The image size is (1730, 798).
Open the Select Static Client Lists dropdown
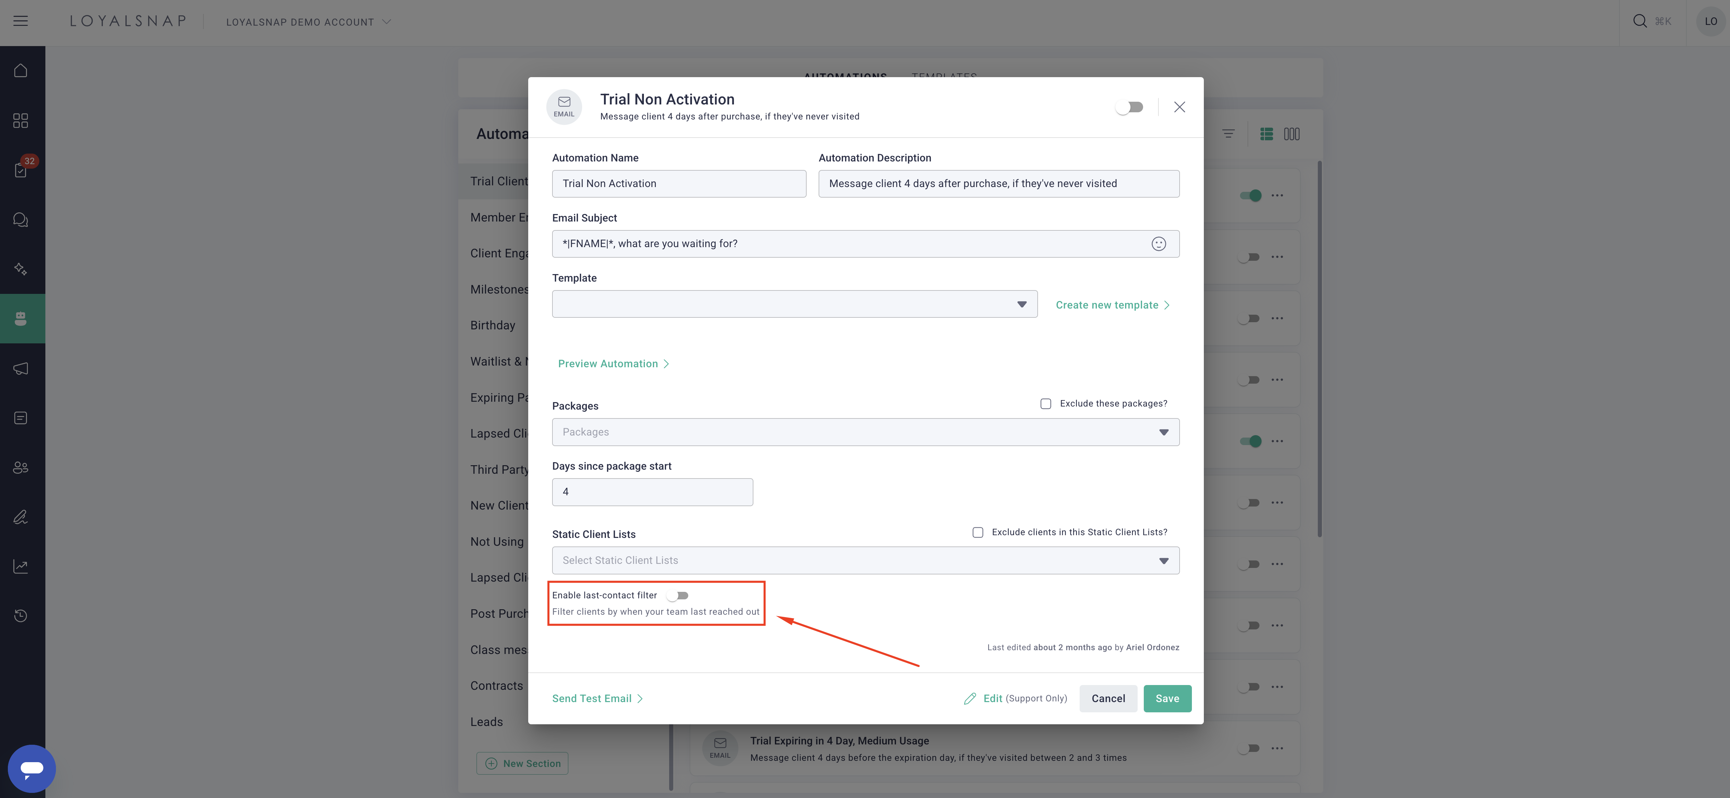(x=866, y=560)
